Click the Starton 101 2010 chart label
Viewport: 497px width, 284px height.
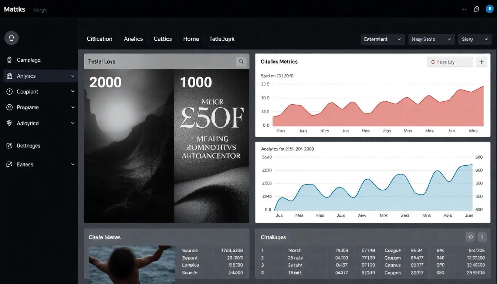click(277, 76)
